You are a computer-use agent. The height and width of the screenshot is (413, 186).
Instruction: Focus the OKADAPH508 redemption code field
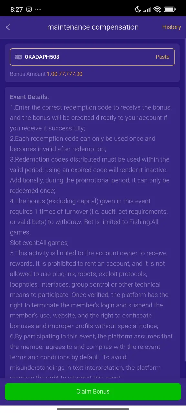(x=92, y=57)
